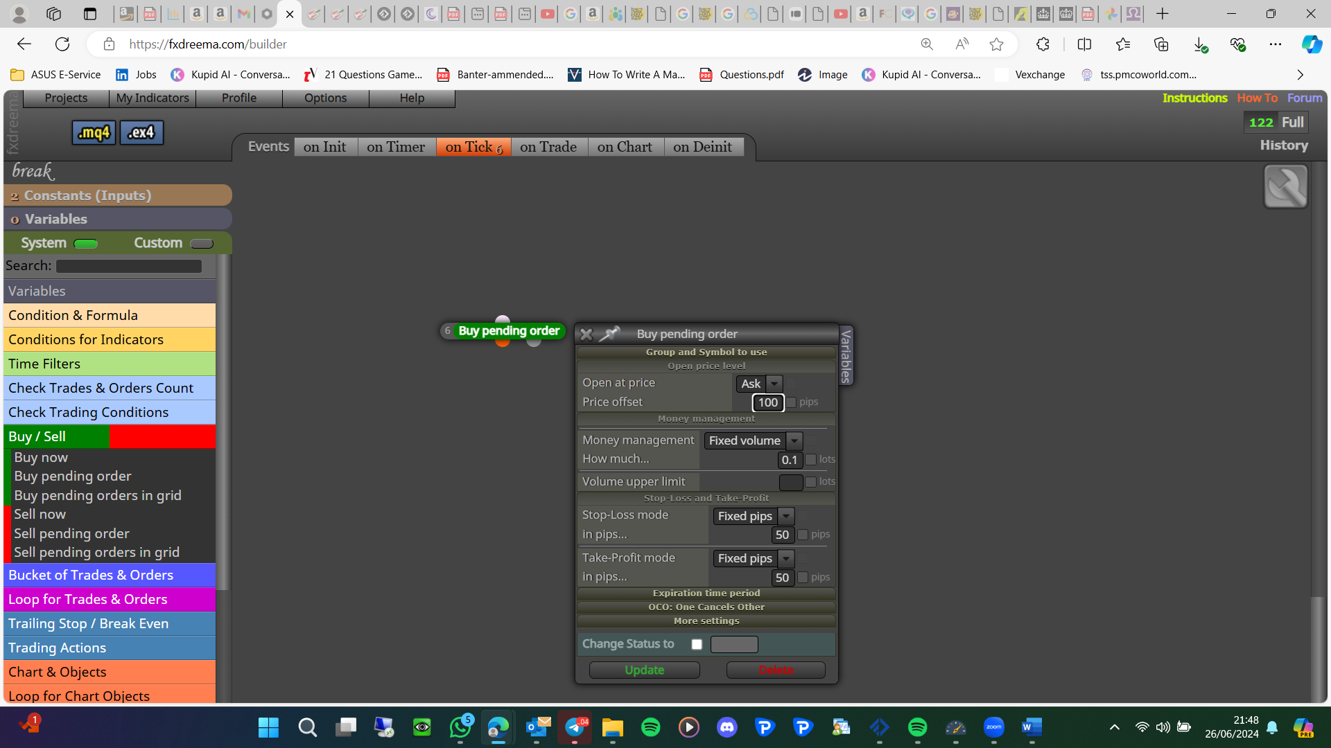Open the Money management Fixed volume dropdown
Viewport: 1331px width, 748px height.
tap(753, 440)
